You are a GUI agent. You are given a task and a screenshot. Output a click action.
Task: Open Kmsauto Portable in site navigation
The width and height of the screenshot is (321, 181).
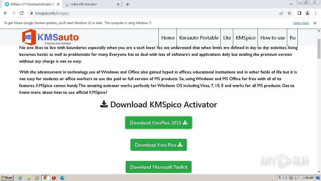pyautogui.click(x=199, y=38)
